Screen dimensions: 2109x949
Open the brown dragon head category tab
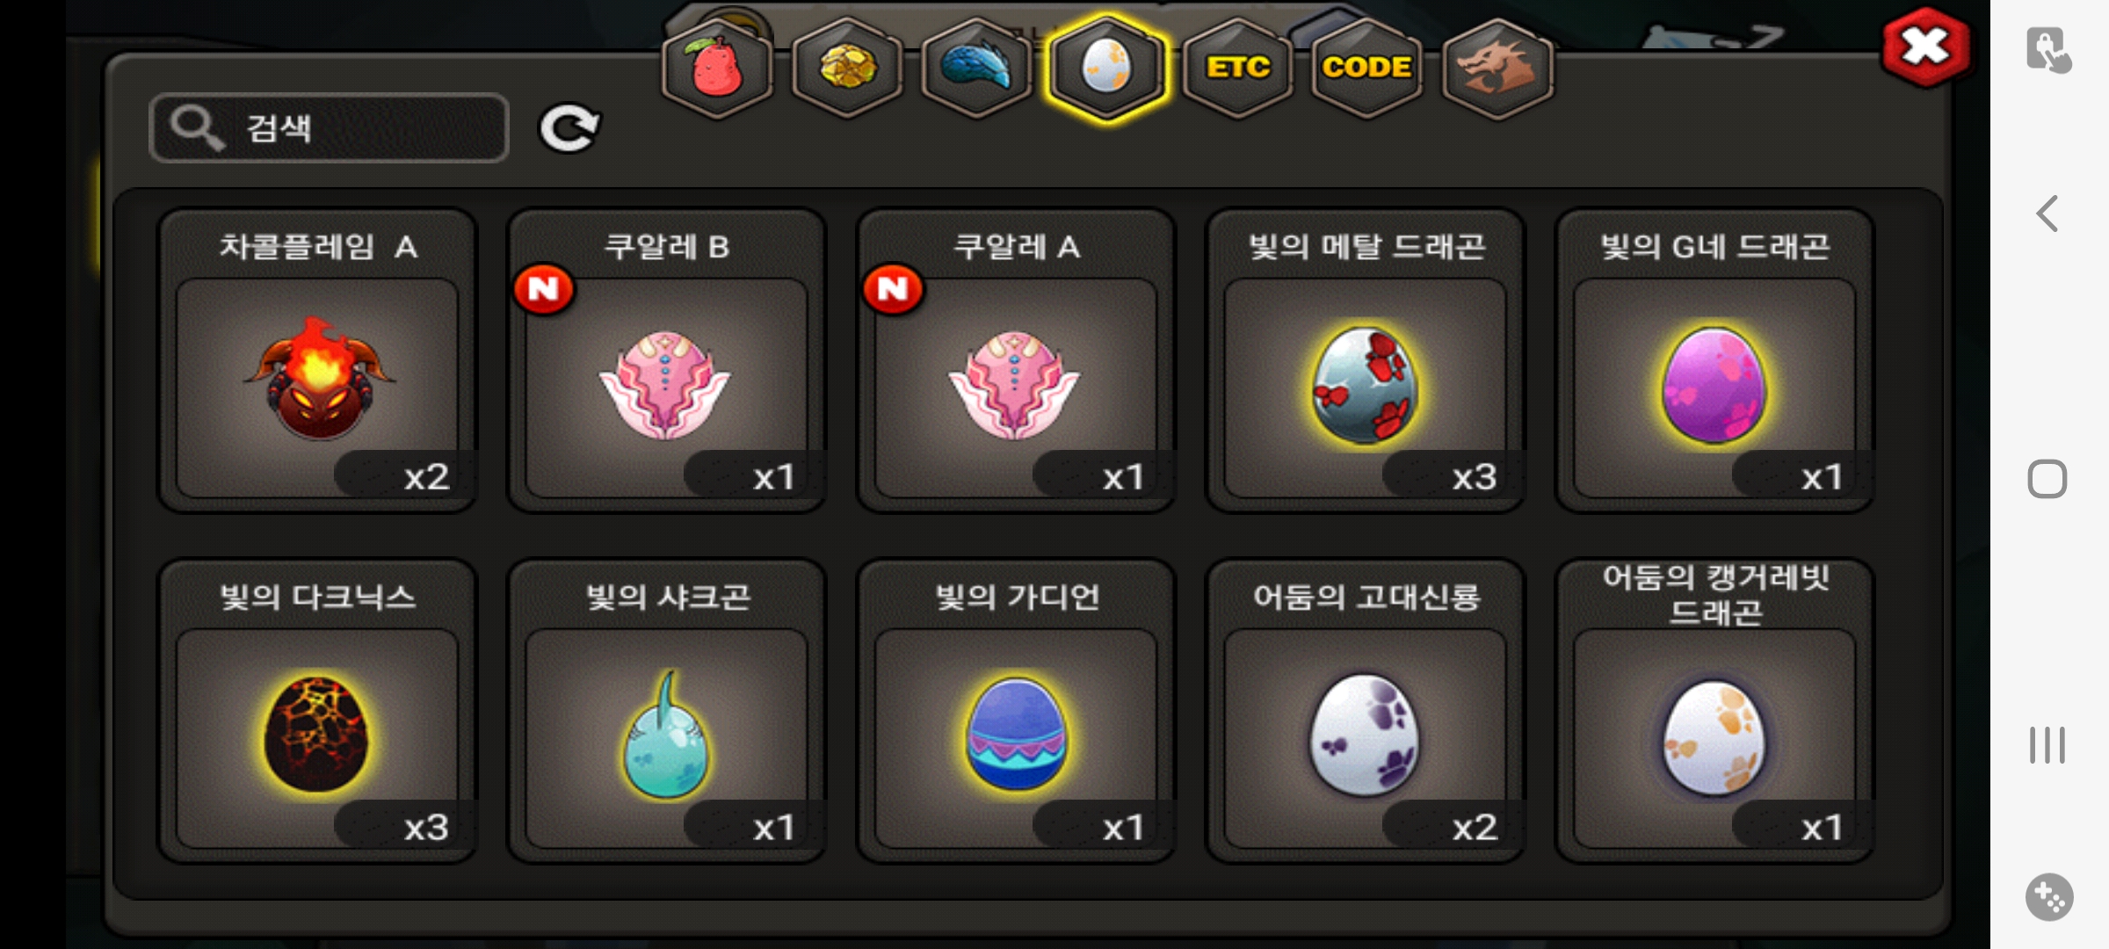(1497, 69)
